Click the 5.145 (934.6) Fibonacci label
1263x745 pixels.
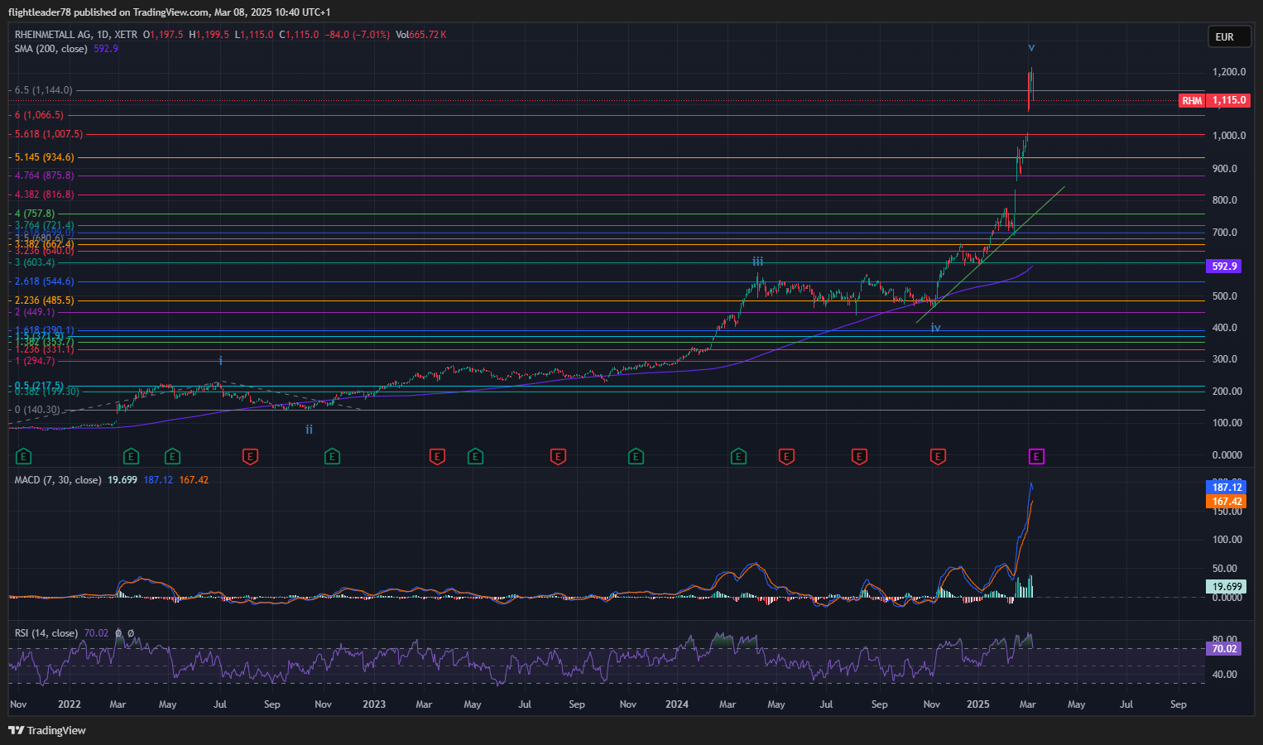pos(45,157)
